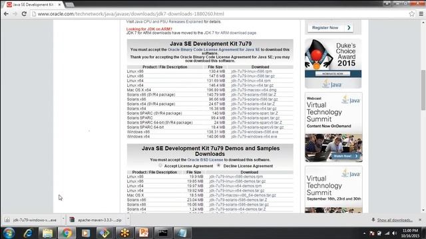The width and height of the screenshot is (426, 239).
Task: Open dropdown for jdk-7u79-windows download
Action: [x=63, y=218]
